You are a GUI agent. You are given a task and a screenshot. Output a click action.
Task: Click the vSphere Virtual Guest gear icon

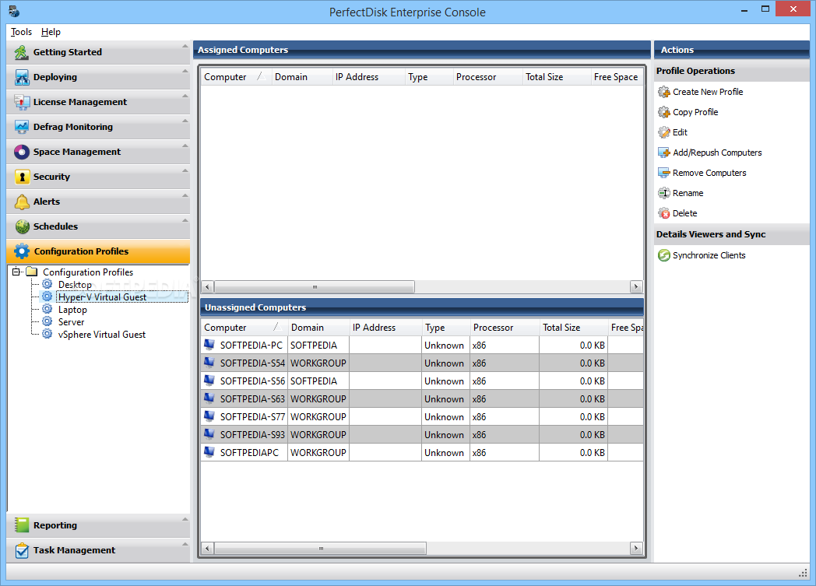(47, 334)
